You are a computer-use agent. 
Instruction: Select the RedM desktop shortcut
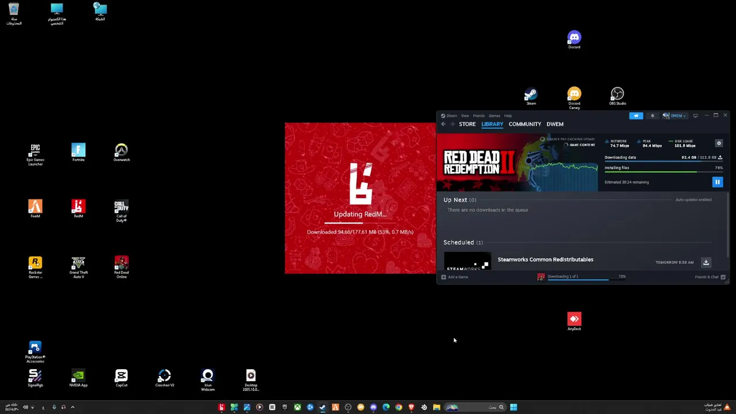tap(78, 209)
